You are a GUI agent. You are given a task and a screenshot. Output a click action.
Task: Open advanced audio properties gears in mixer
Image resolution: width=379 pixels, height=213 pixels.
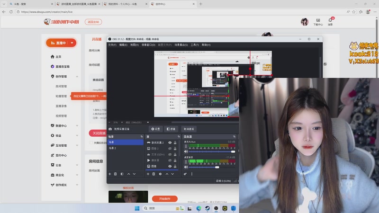(185, 174)
